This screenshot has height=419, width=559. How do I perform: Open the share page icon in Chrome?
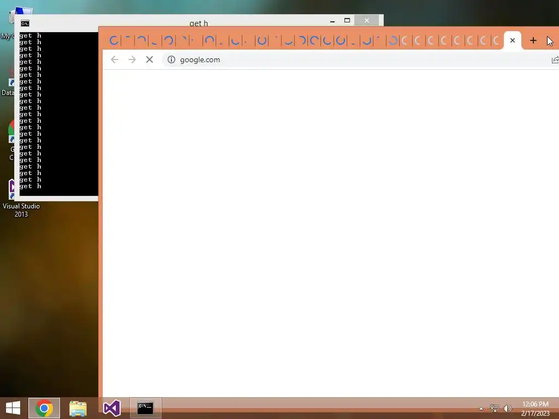(555, 60)
